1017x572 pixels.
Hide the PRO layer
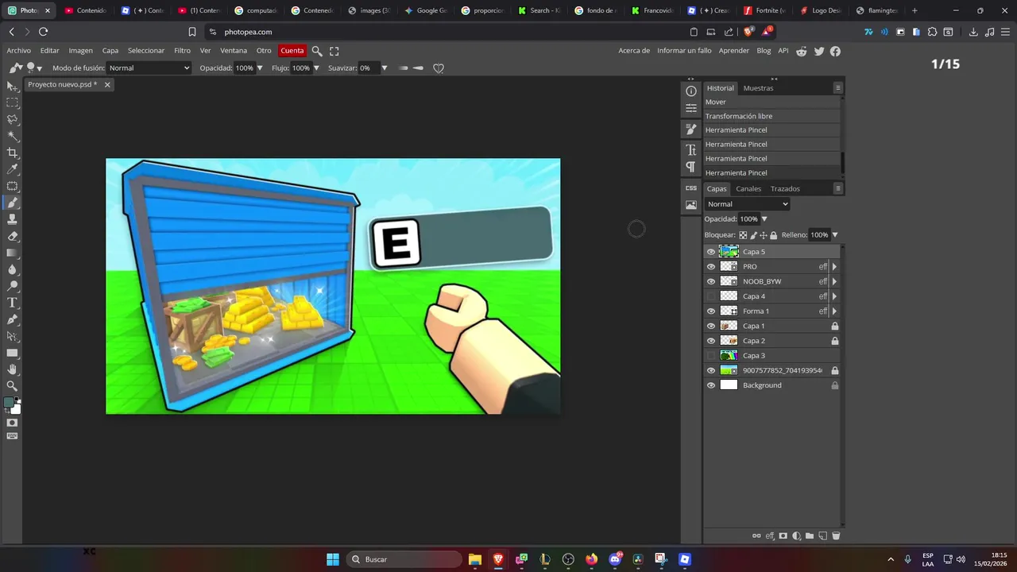711,267
